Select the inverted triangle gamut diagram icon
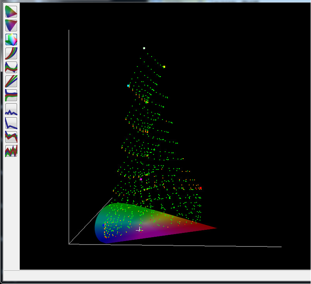This screenshot has width=311, height=284. point(11,26)
